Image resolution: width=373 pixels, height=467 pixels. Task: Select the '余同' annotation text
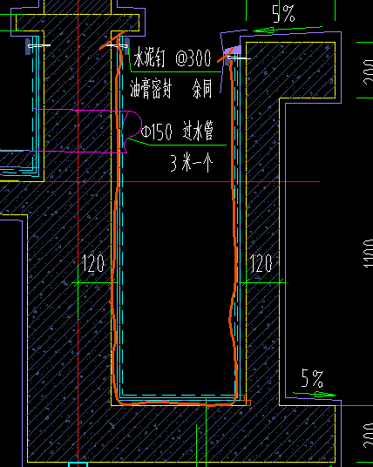coord(202,89)
